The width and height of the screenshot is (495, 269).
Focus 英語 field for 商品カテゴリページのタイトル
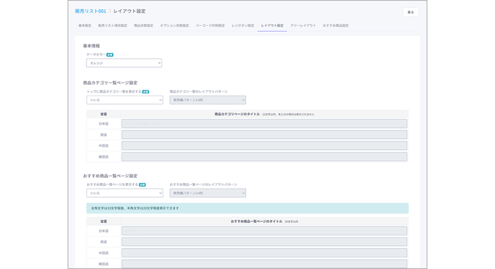click(x=265, y=135)
